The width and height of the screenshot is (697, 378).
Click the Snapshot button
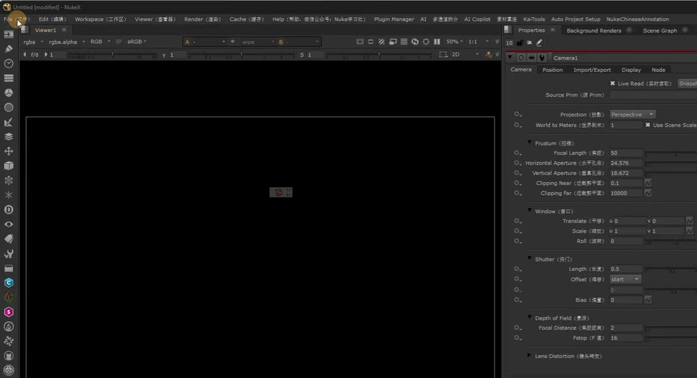click(687, 83)
